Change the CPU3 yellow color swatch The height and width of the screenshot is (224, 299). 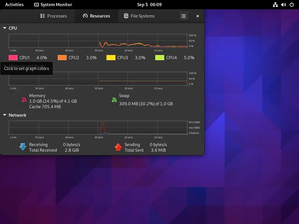[x=111, y=57]
